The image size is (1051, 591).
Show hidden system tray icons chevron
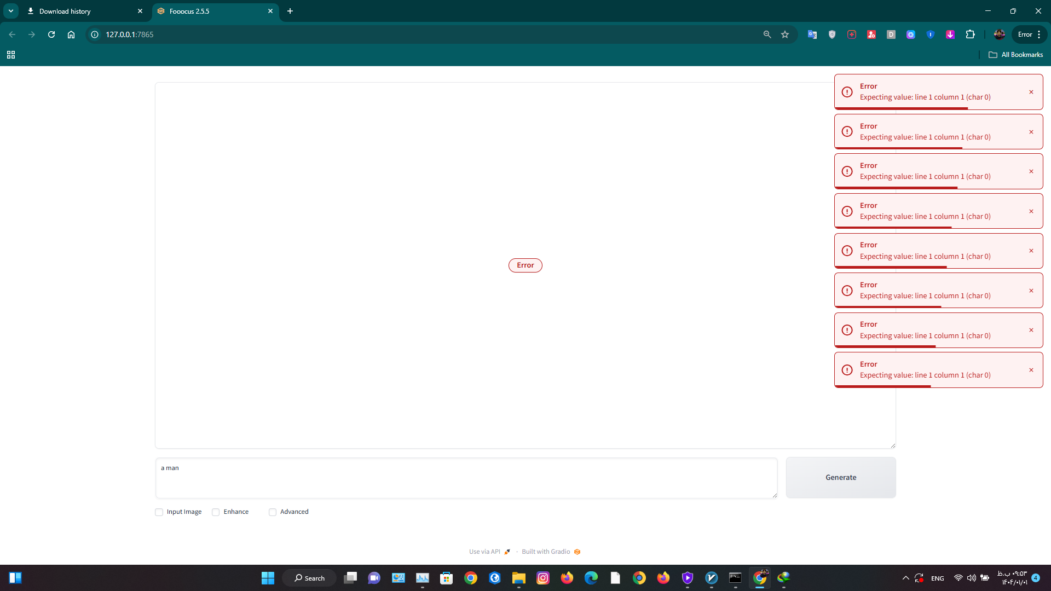pos(905,578)
